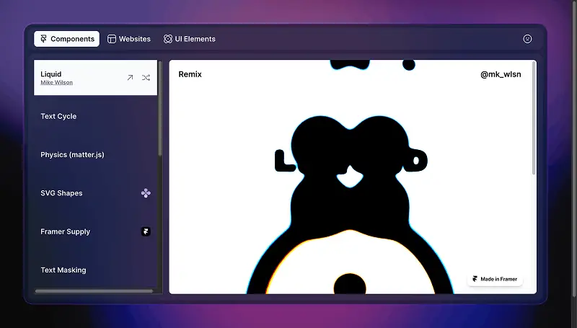Click the clover icon beside SVG Shapes

(x=146, y=193)
